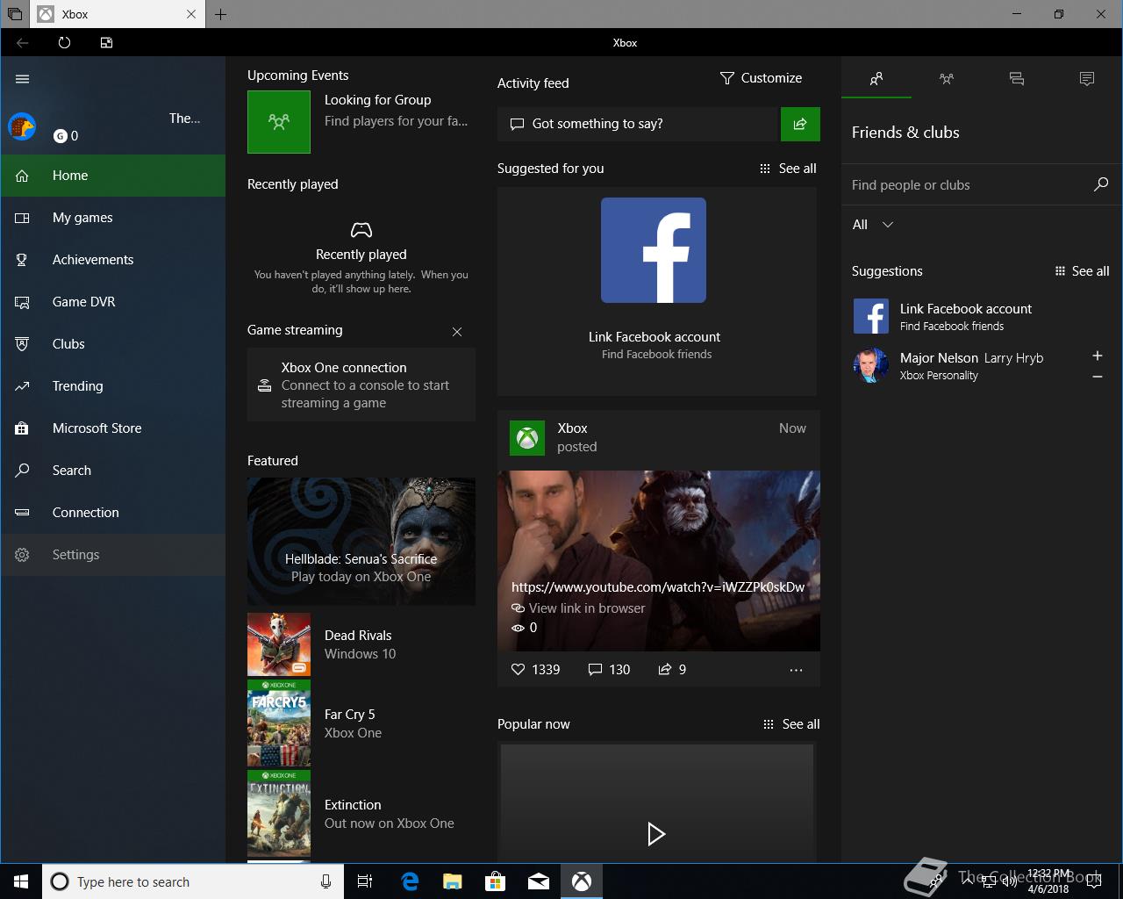Like the Xbox post with the heart

point(518,670)
